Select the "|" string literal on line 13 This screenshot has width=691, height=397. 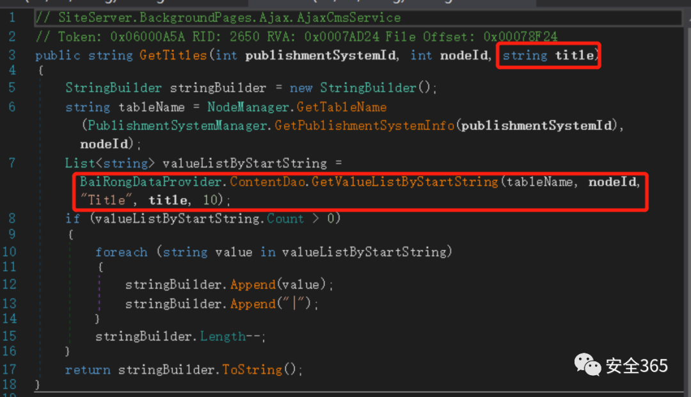coord(294,304)
